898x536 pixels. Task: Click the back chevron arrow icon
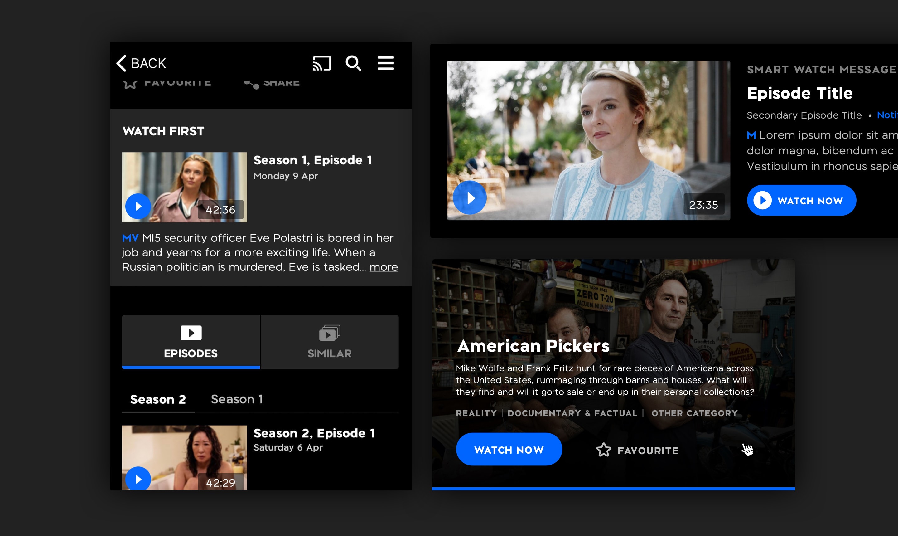click(x=122, y=63)
